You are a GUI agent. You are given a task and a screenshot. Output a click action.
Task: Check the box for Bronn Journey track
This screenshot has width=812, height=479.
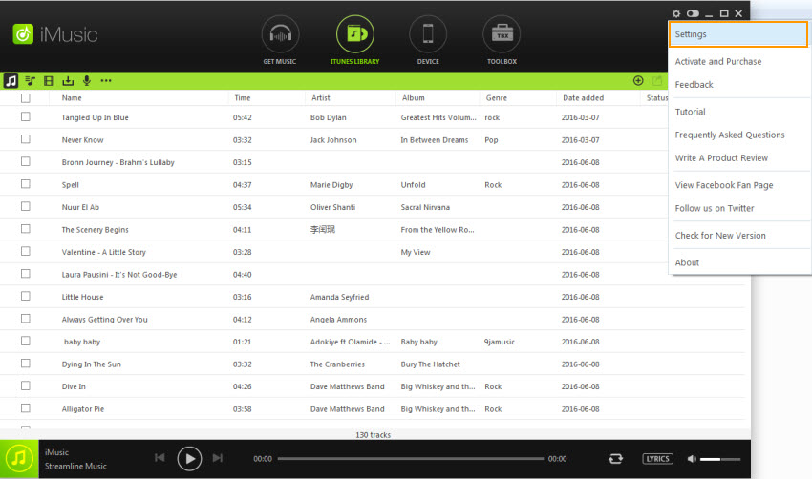click(x=26, y=161)
